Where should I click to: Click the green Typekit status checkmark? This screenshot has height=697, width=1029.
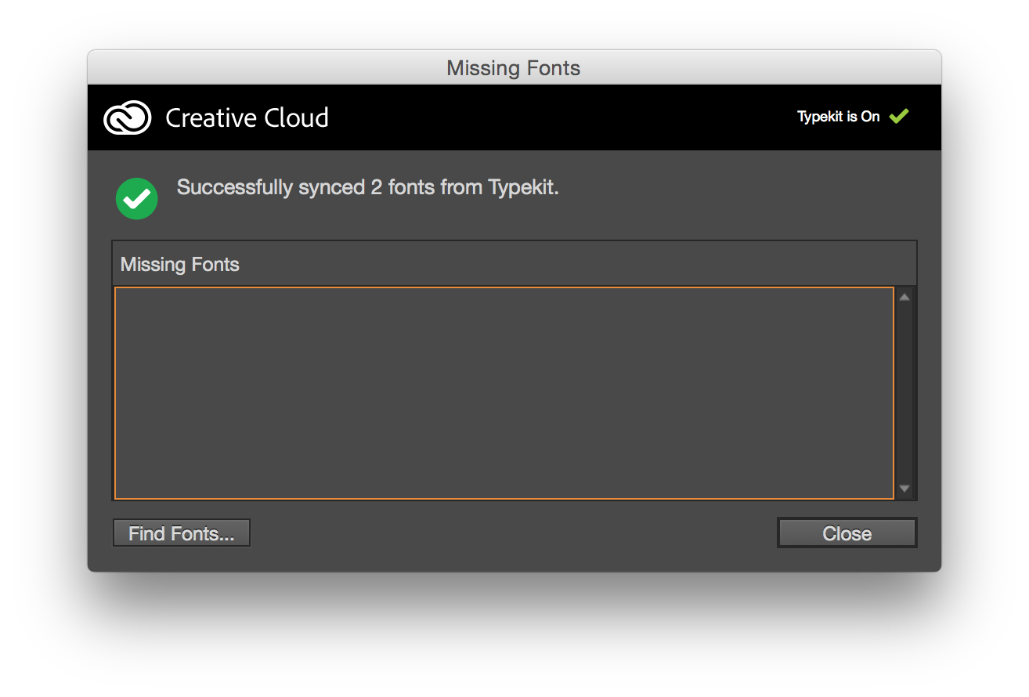(898, 117)
